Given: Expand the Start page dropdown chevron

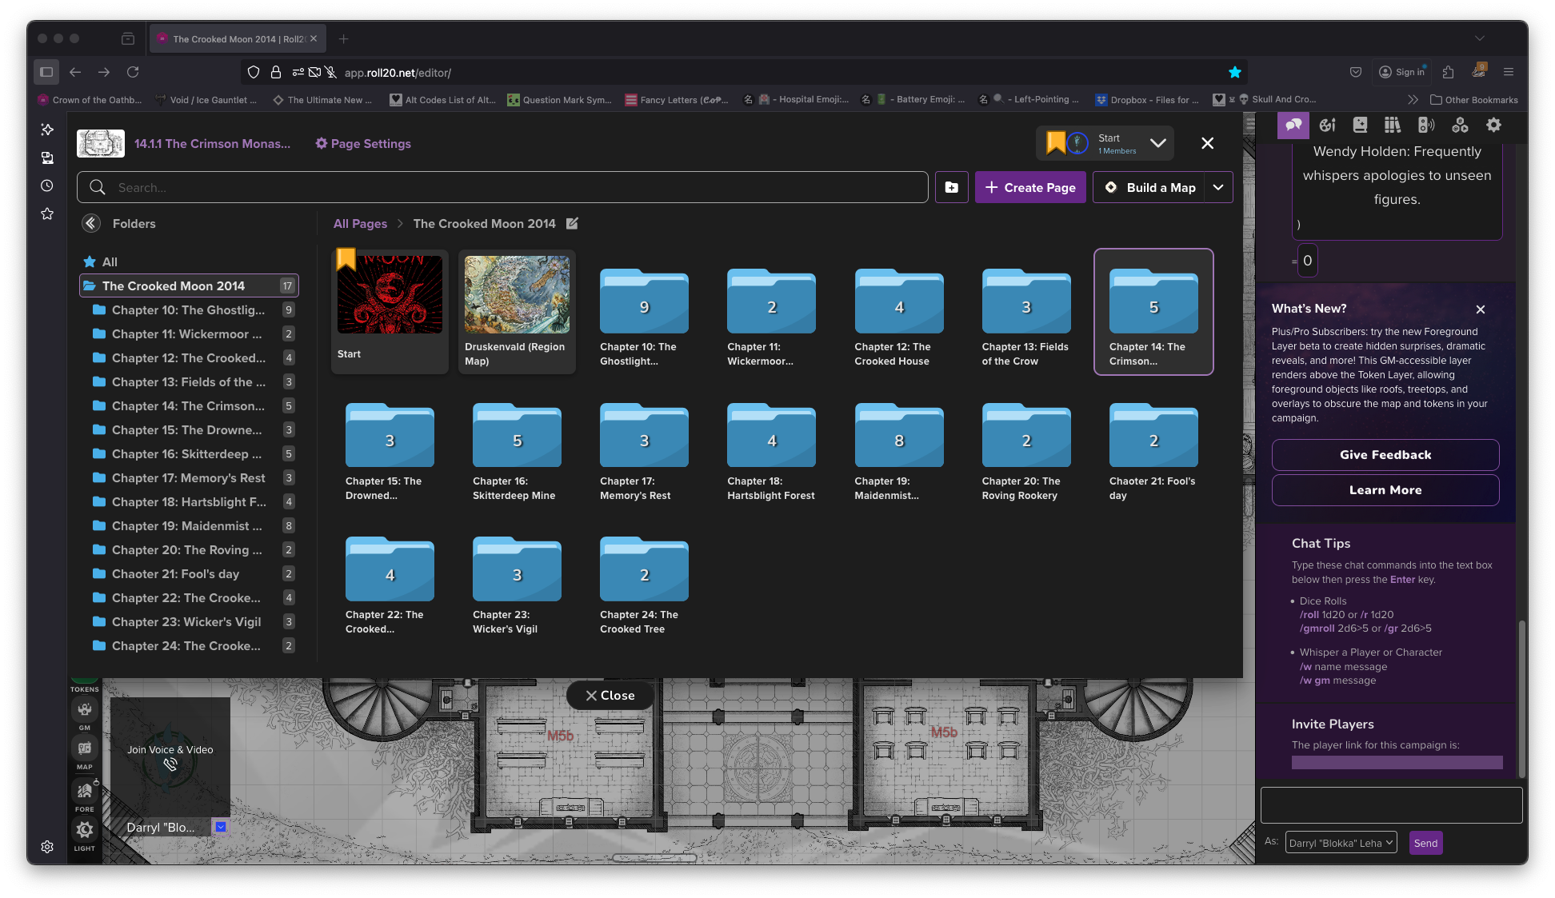Looking at the screenshot, I should tap(1157, 143).
